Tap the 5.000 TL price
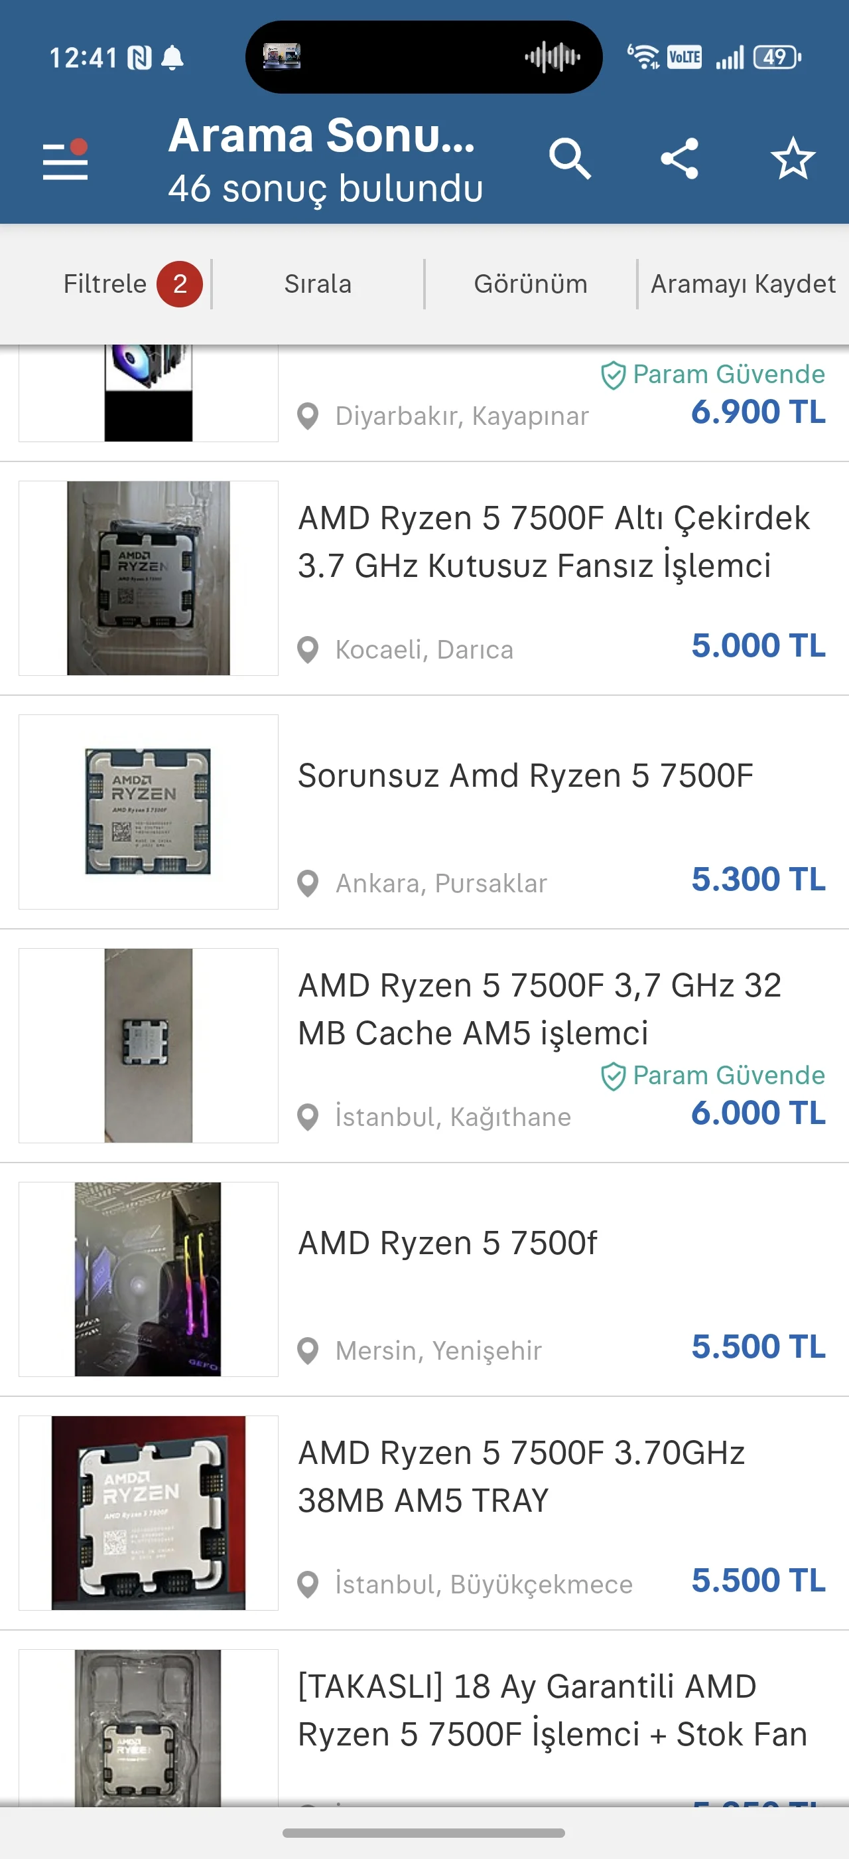Viewport: 849px width, 1859px height. coord(758,645)
